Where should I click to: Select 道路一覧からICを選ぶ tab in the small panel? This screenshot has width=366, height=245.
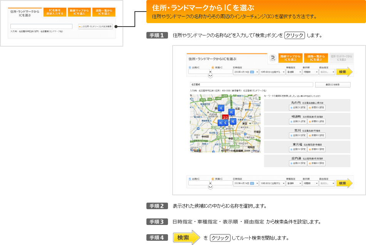tap(104, 12)
